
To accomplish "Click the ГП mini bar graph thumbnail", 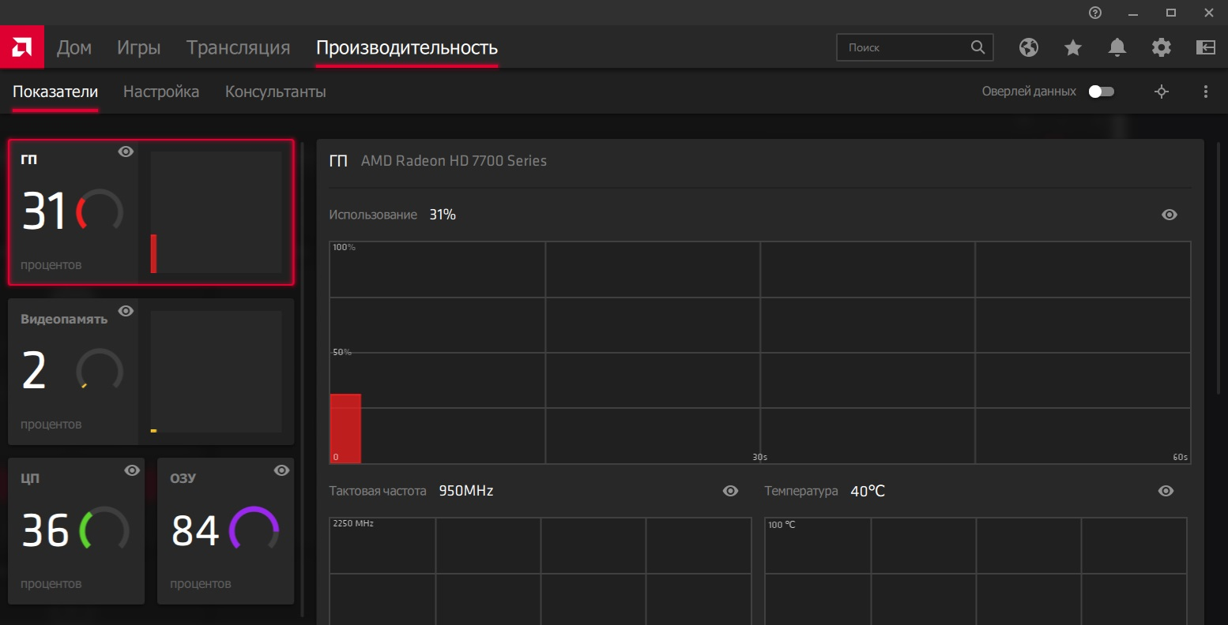I will point(216,212).
